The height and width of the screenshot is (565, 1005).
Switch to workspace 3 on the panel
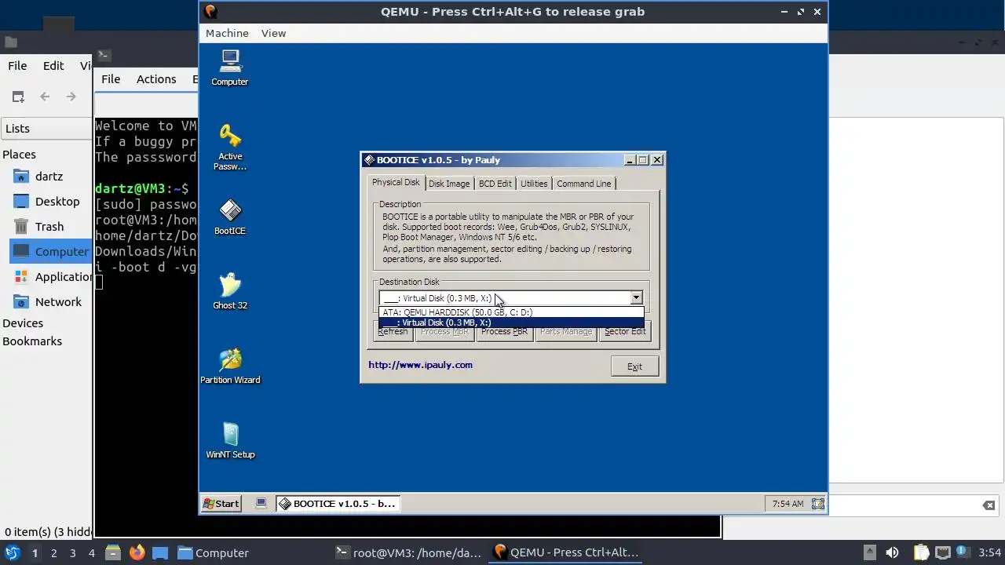(72, 553)
